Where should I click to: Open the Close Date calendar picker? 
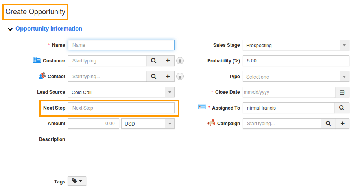pyautogui.click(x=342, y=92)
